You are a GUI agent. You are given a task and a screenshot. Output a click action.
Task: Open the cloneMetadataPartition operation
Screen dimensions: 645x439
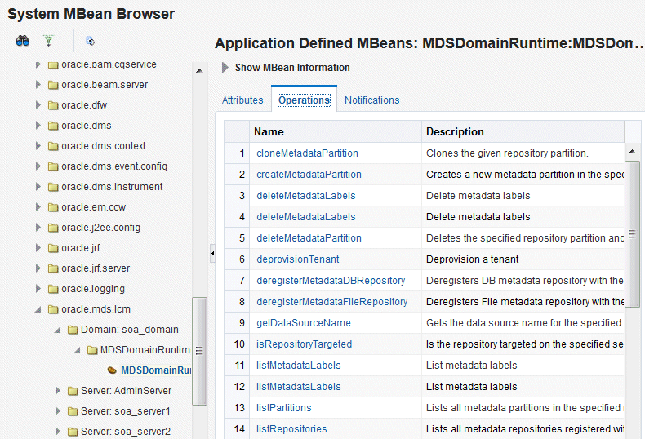coord(307,153)
